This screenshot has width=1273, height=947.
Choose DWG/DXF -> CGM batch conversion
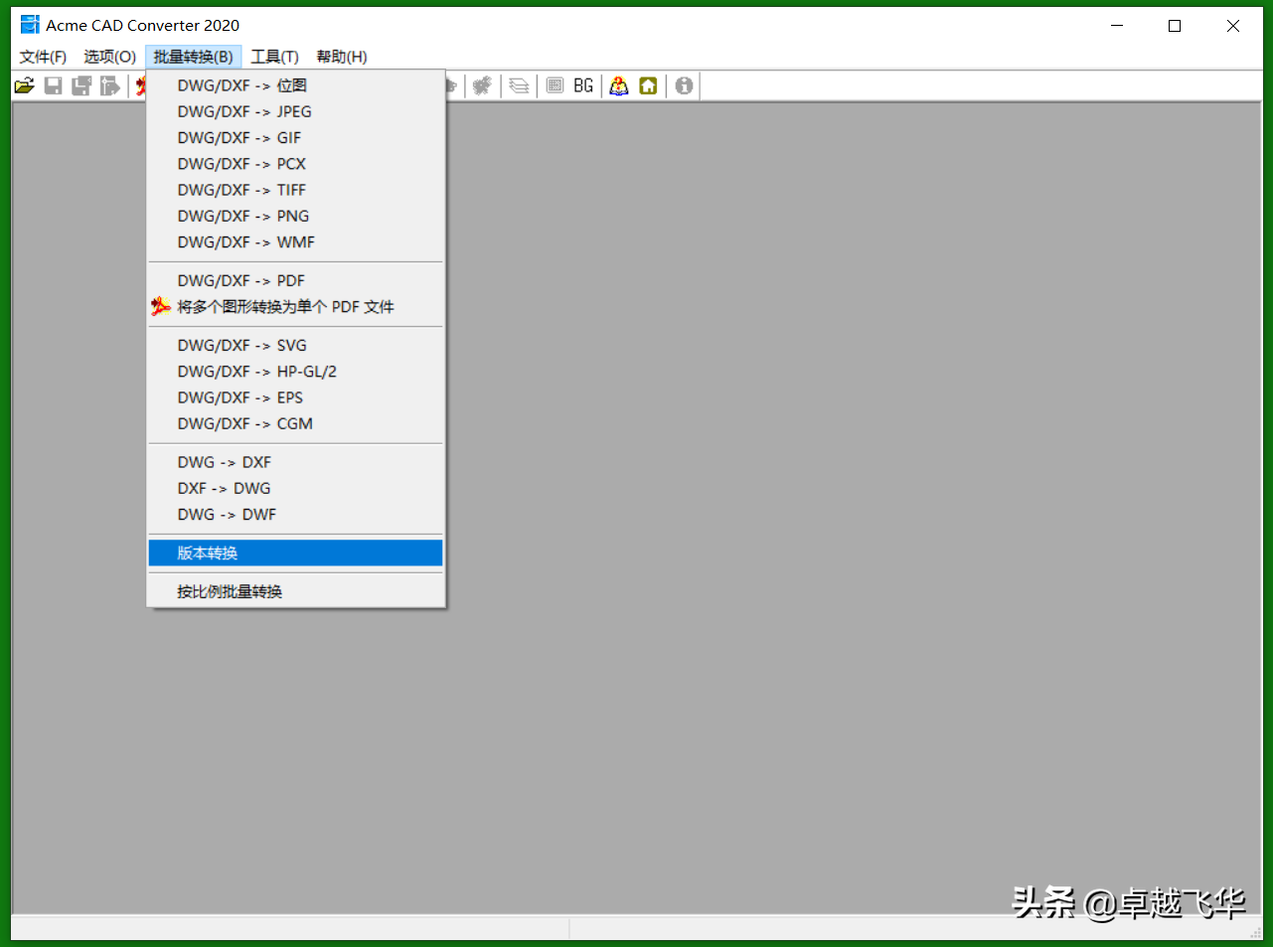click(295, 423)
